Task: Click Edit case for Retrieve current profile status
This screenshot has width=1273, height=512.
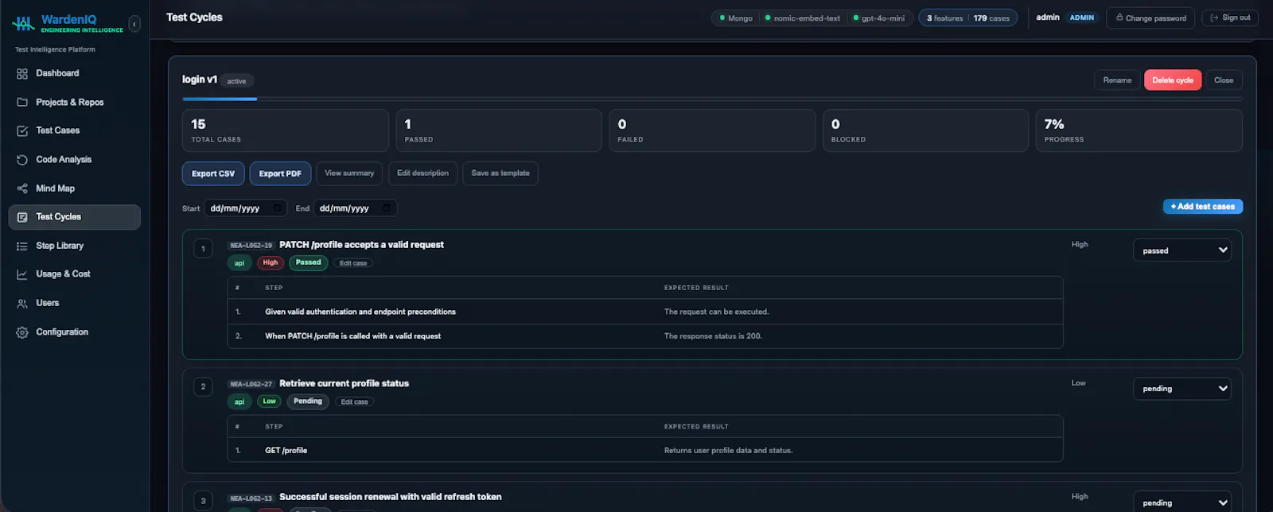Action: [x=355, y=402]
